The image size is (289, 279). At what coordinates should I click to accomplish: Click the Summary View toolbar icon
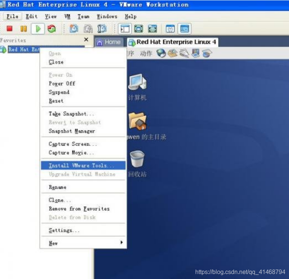(170, 28)
